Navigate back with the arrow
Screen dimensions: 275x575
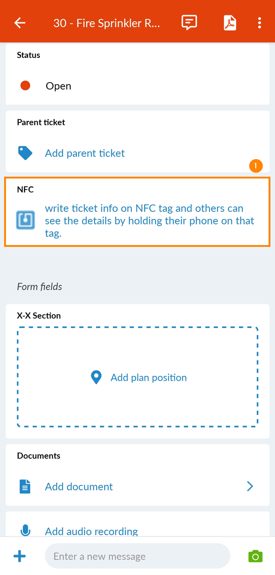coord(20,22)
